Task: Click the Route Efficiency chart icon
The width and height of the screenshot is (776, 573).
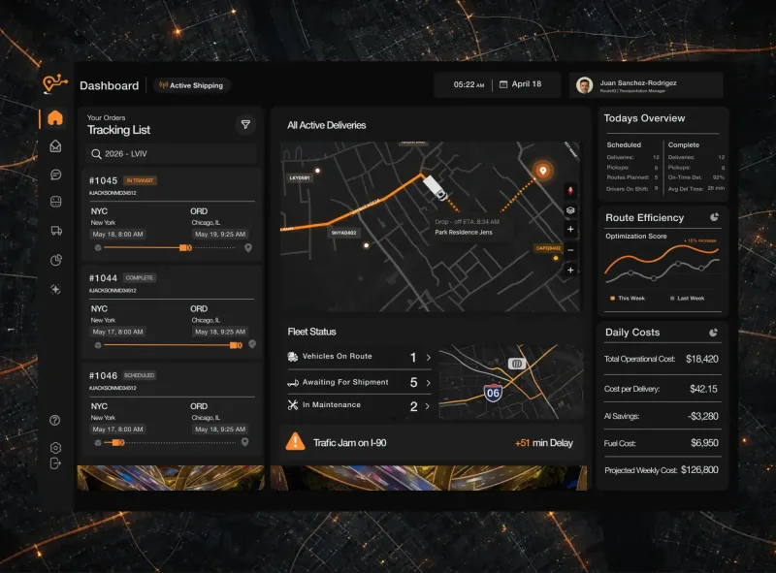Action: (714, 217)
